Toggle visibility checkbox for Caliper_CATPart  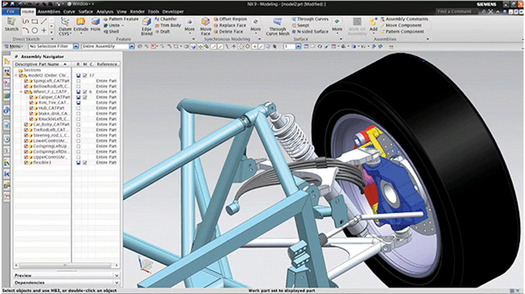(x=31, y=97)
